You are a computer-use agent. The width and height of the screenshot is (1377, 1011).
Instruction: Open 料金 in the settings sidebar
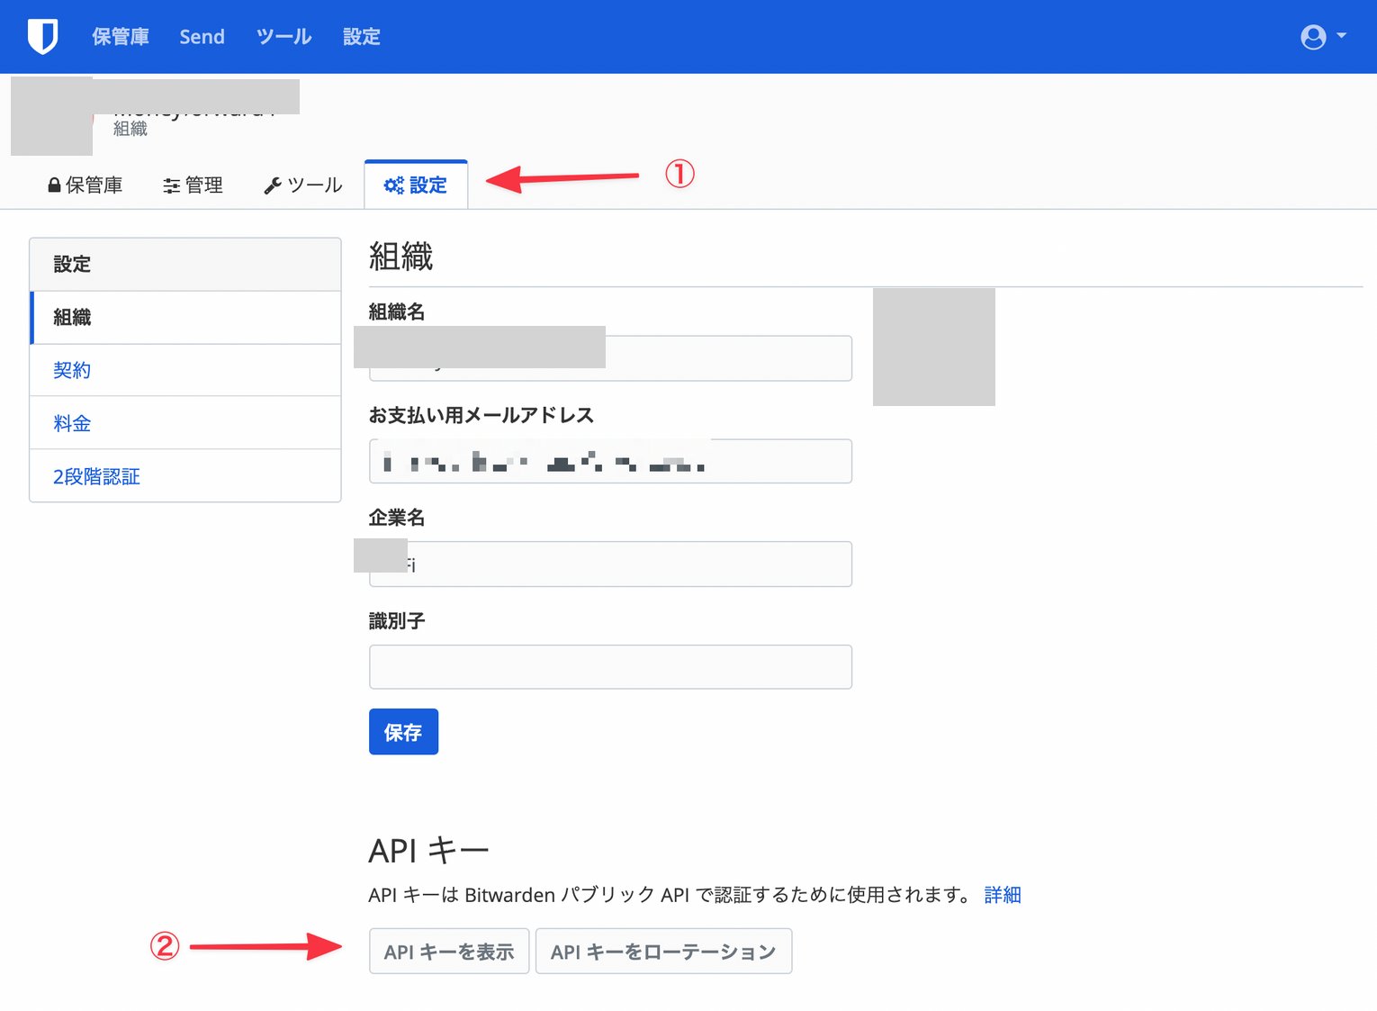185,423
